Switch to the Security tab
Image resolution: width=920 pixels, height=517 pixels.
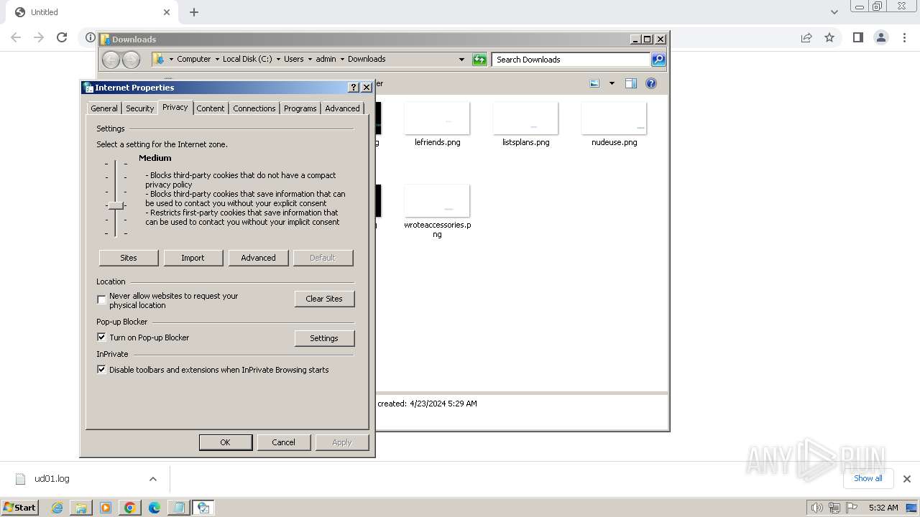[139, 108]
